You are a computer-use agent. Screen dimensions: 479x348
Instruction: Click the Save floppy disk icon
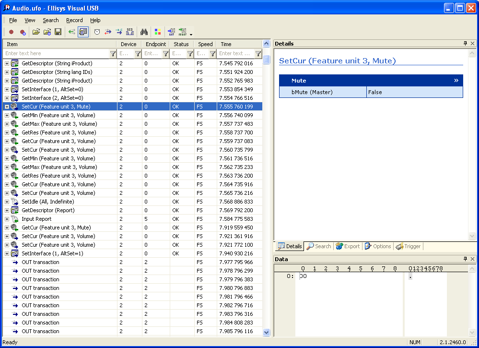[x=58, y=32]
